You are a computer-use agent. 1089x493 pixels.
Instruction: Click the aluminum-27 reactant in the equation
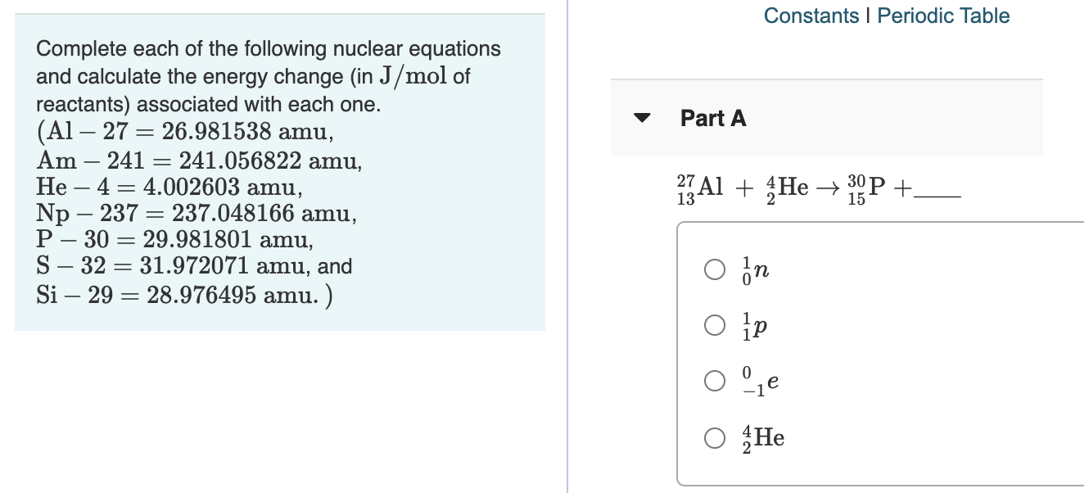701,188
